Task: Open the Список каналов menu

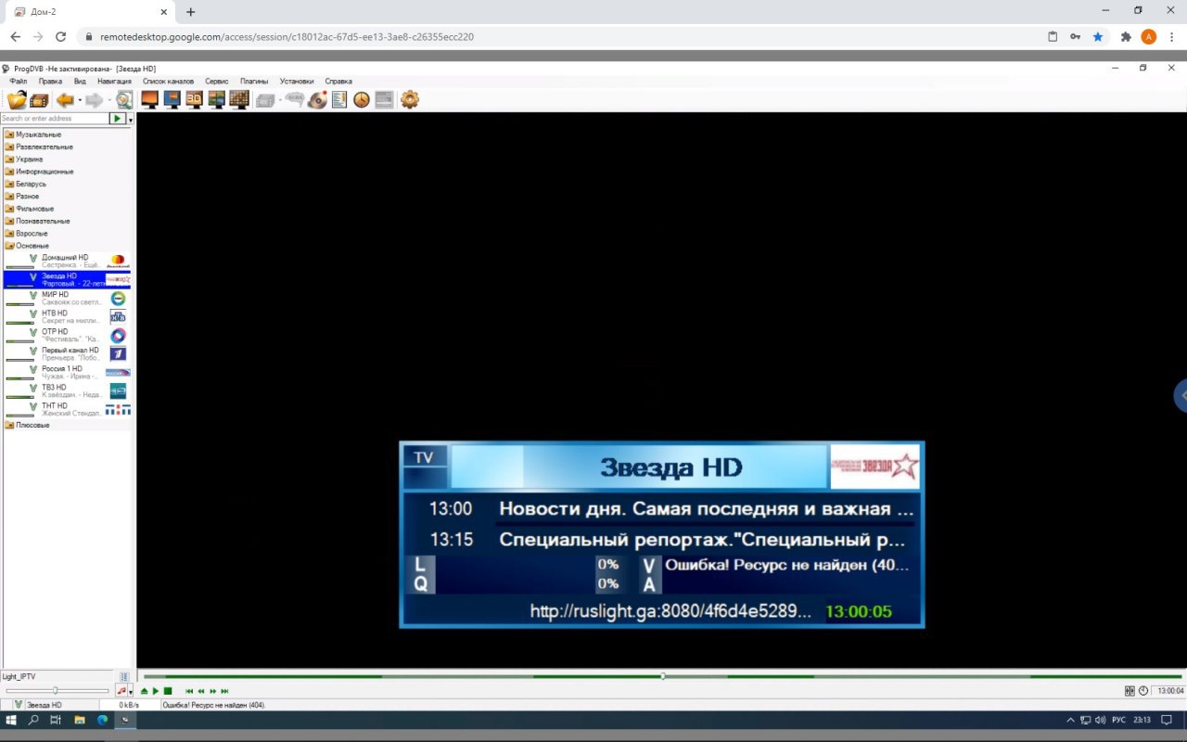Action: (x=168, y=82)
